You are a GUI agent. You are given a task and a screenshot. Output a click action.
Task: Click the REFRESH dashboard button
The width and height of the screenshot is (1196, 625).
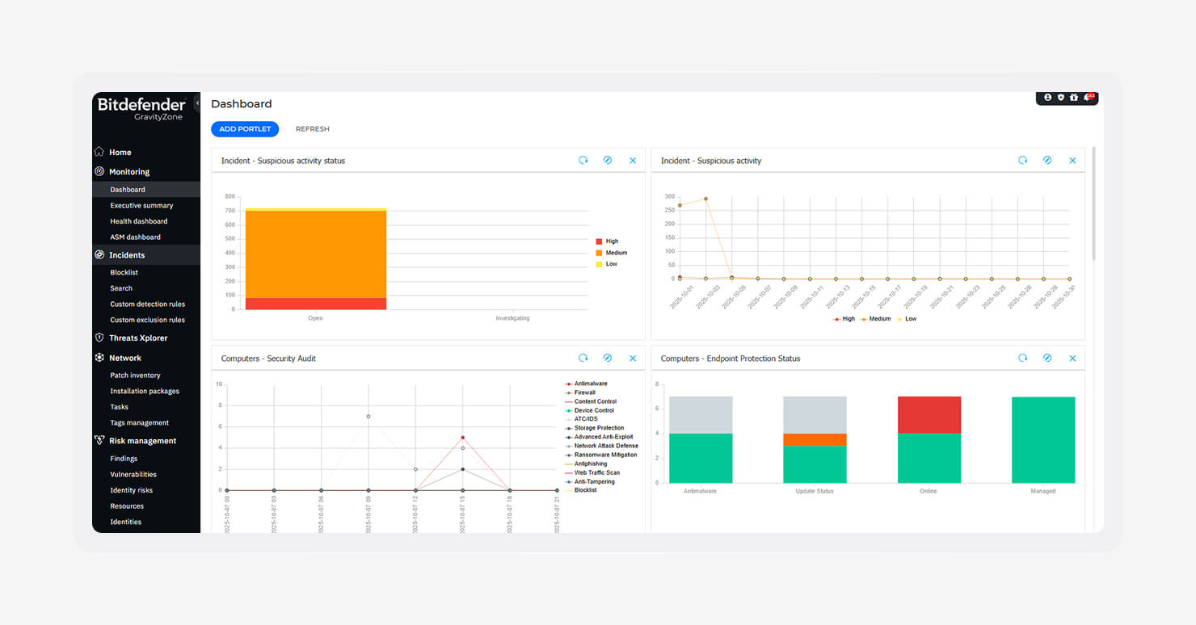(313, 129)
